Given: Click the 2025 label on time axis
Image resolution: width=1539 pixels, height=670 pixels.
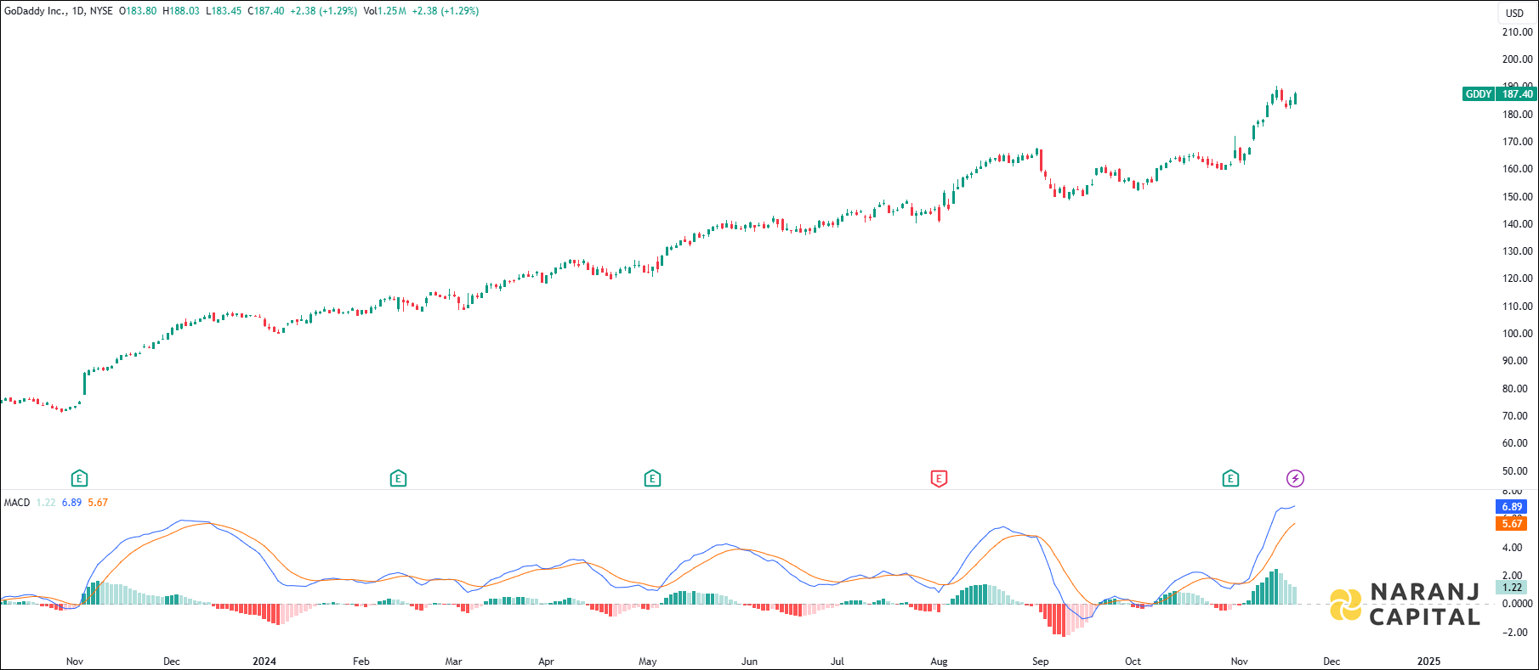Looking at the screenshot, I should click(x=1428, y=662).
